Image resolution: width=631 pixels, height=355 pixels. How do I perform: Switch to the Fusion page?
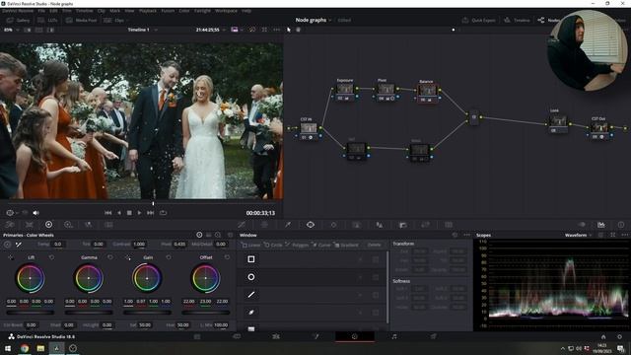point(315,336)
